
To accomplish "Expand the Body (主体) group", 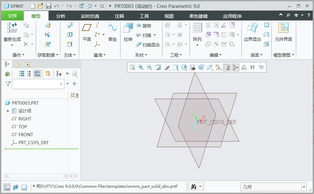I will click(x=69, y=55).
